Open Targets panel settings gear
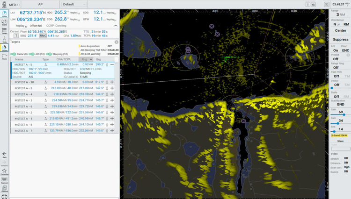 pos(117,42)
